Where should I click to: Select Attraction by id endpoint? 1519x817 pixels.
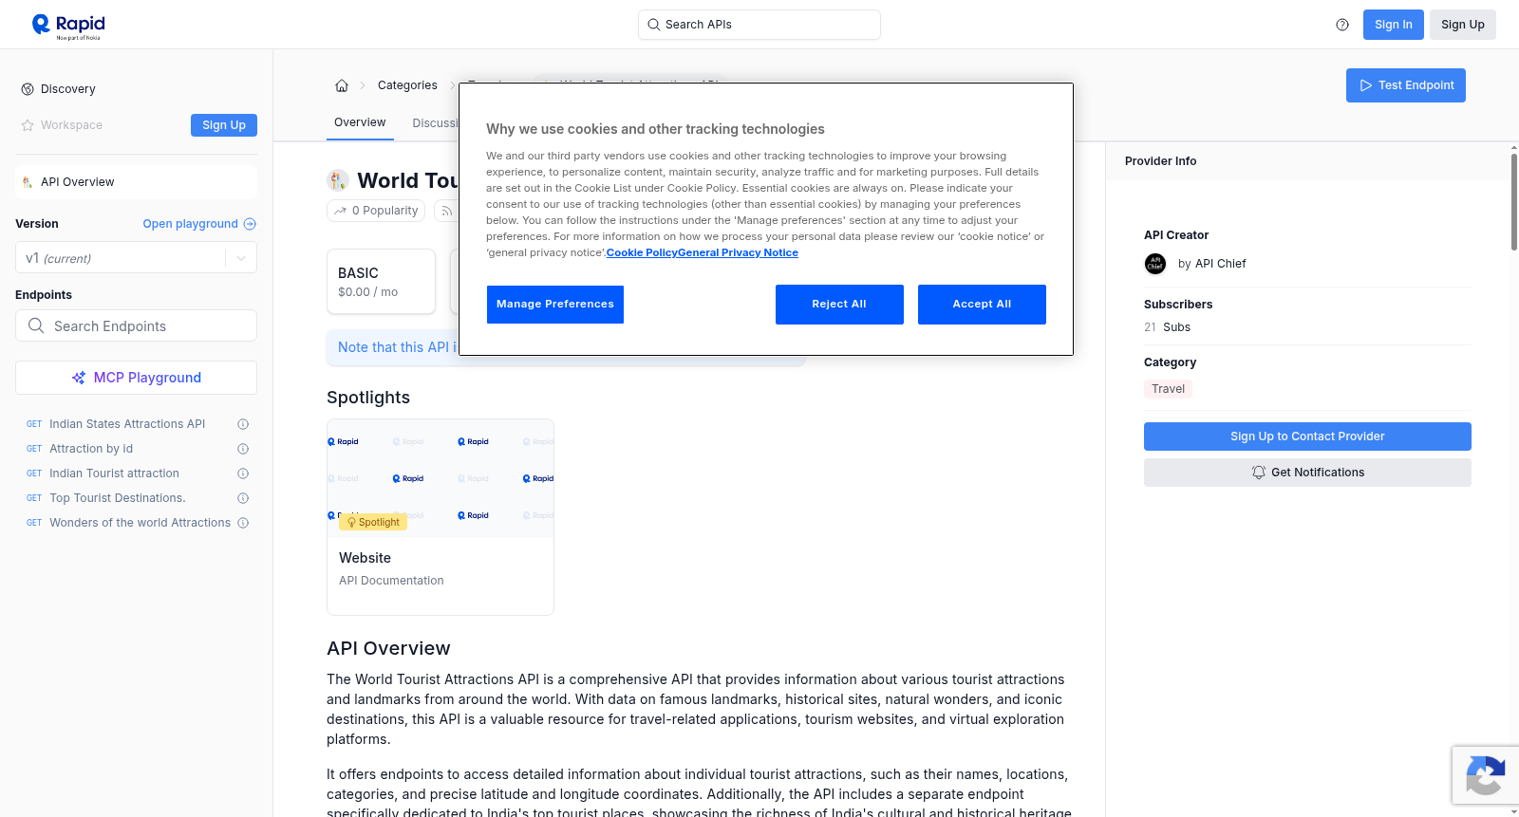[x=91, y=449]
